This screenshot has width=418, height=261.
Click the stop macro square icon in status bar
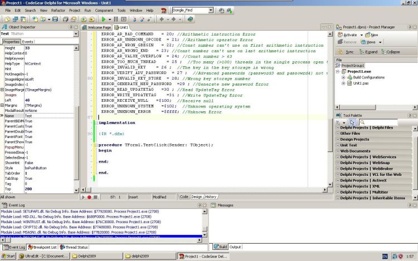click(x=95, y=197)
